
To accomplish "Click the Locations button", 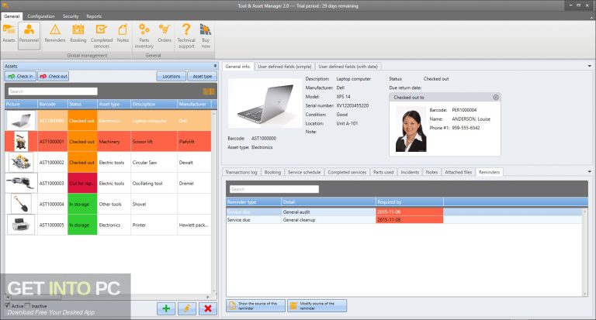I will point(172,77).
